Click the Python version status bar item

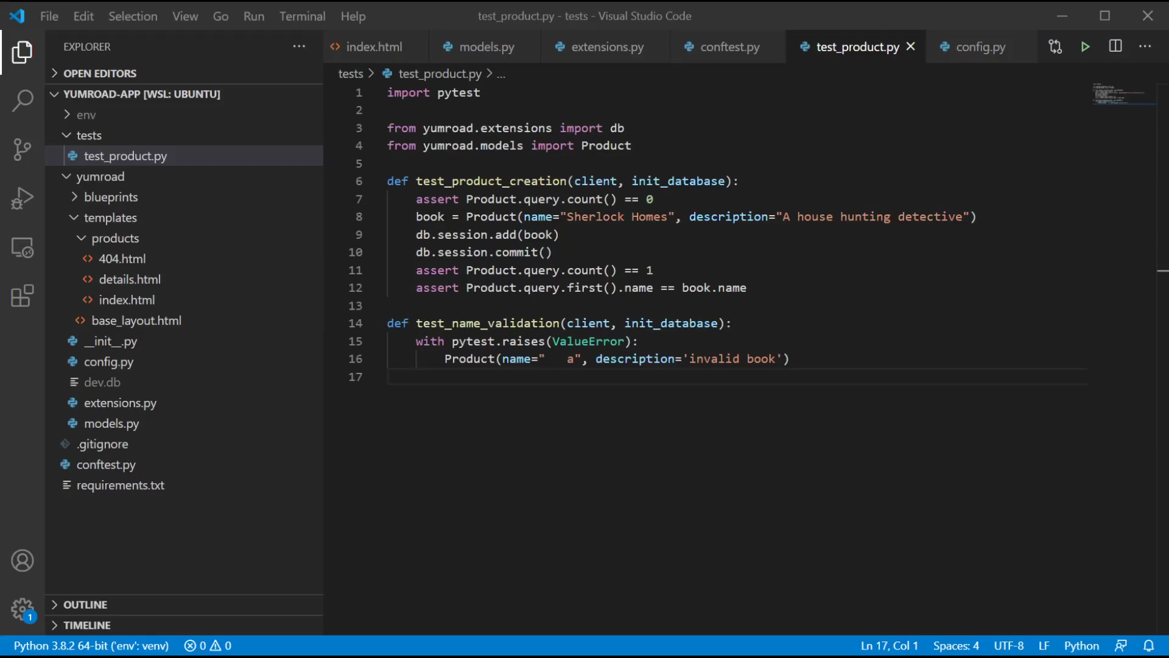coord(91,645)
